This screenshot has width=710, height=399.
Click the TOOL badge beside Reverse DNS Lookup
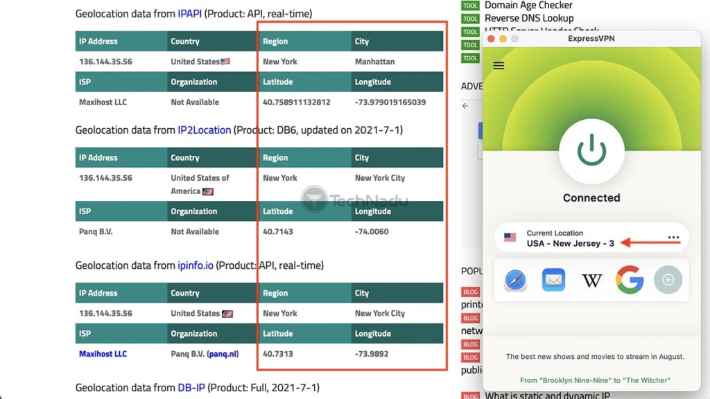point(470,19)
